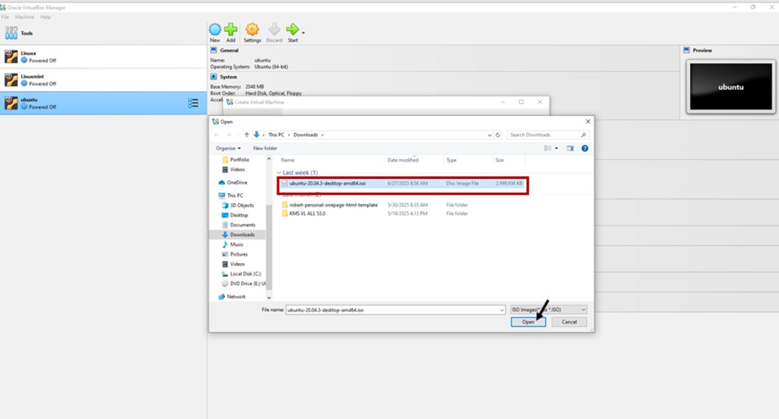The image size is (779, 419).
Task: Click the dialog's blue Help icon
Action: [x=584, y=149]
